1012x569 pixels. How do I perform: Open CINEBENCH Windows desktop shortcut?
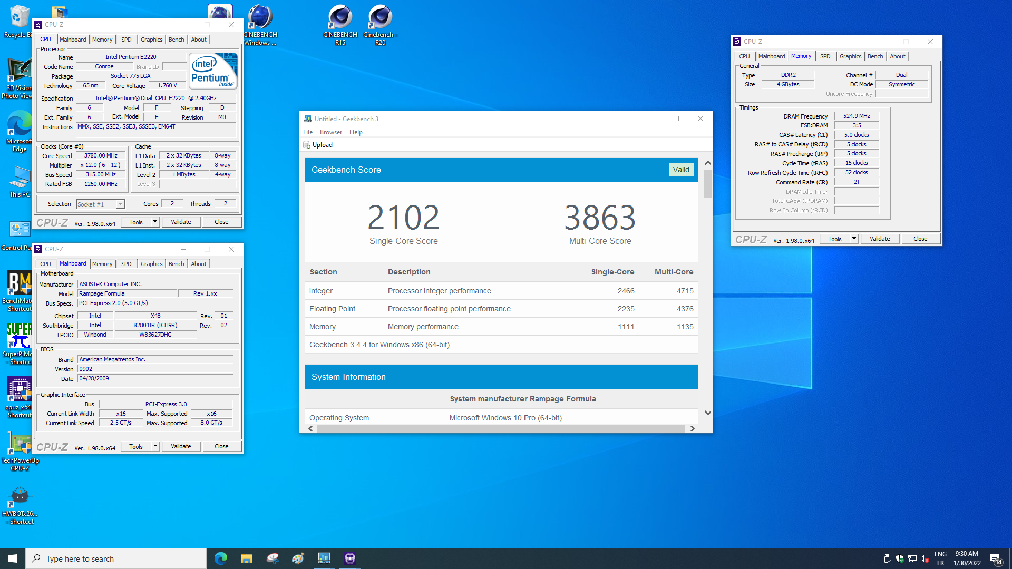(260, 25)
